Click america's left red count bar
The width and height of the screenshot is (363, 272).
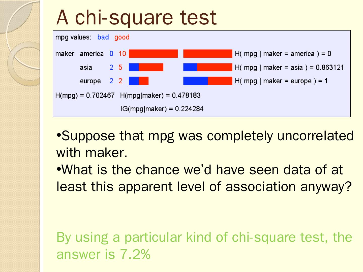pos(153,54)
